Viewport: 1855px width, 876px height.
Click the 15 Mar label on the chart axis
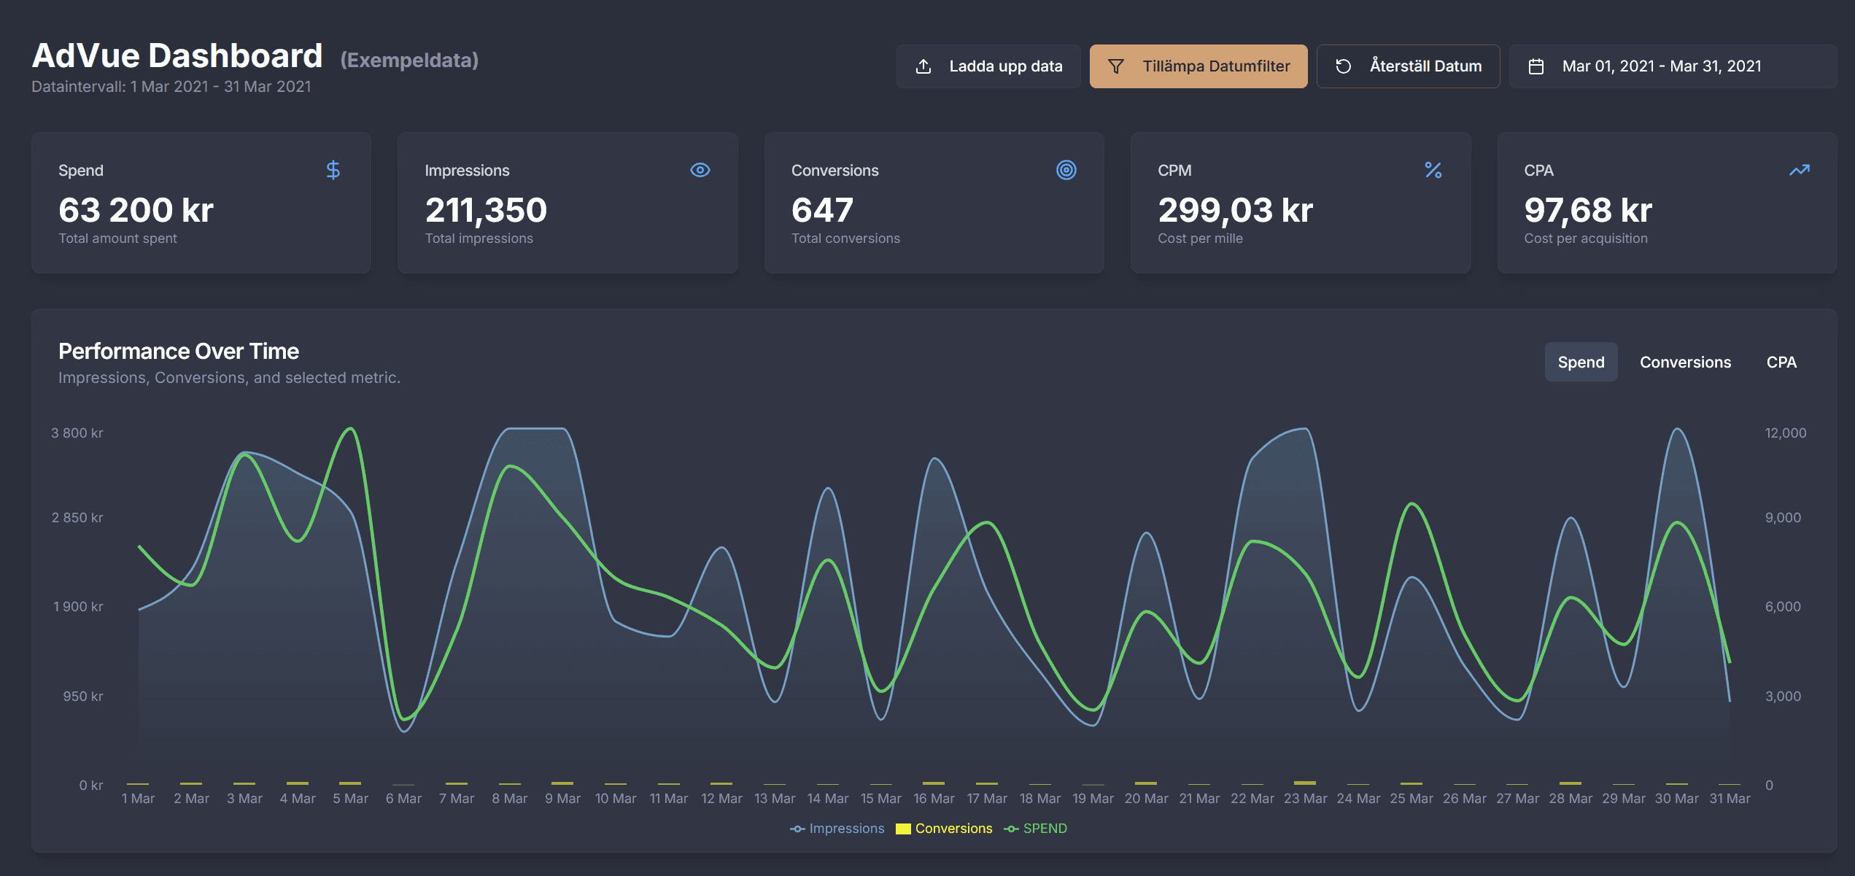(x=880, y=797)
